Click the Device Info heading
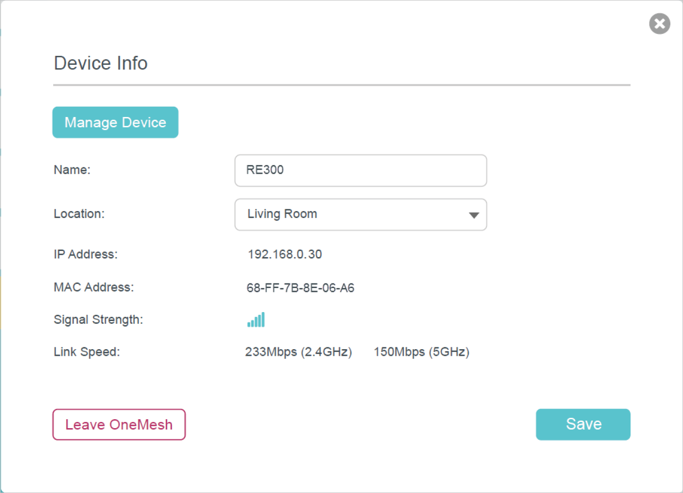Image resolution: width=683 pixels, height=493 pixels. pos(101,63)
